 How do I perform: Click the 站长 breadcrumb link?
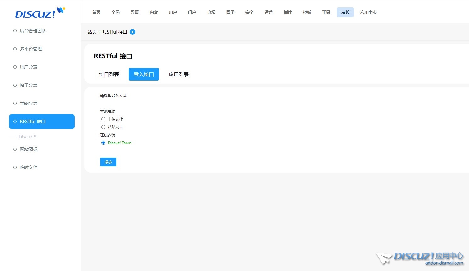click(92, 32)
